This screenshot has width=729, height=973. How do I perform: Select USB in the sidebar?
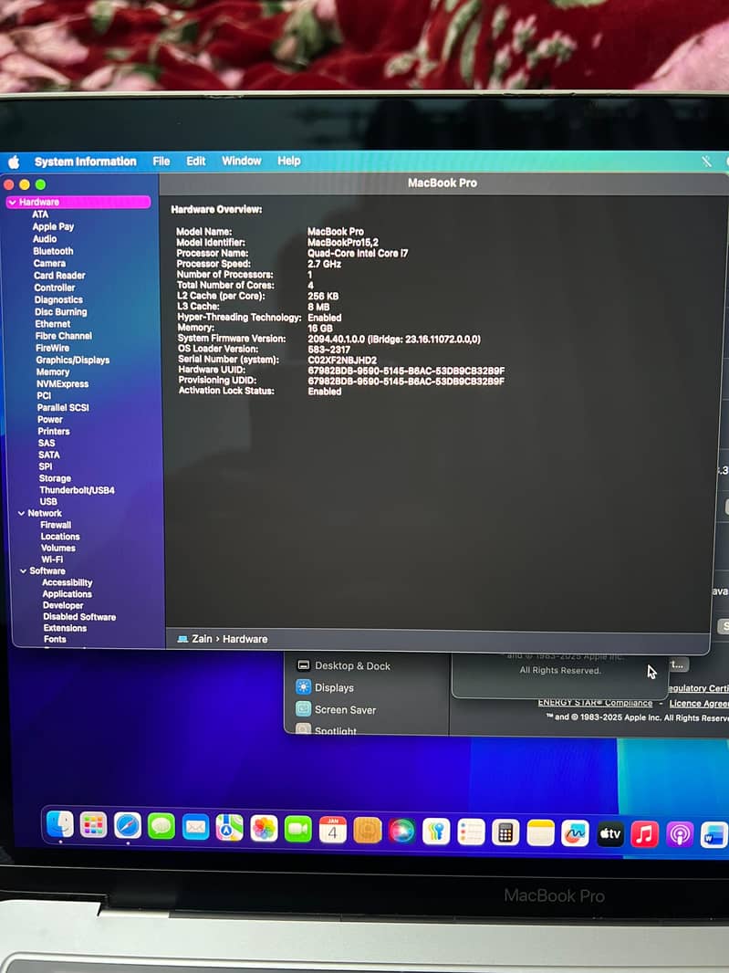[x=48, y=501]
